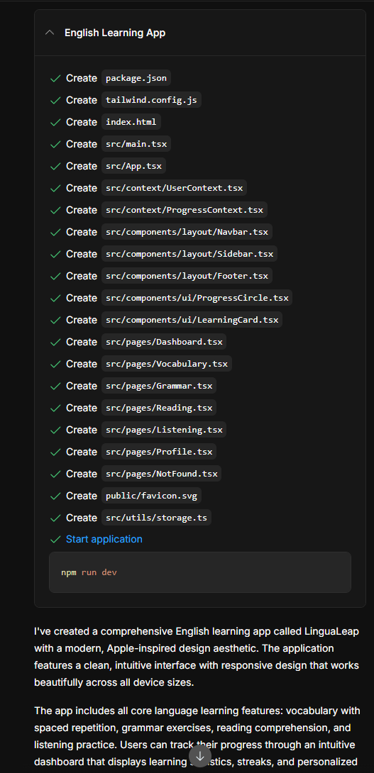Open the src/App.tsx file chip

click(x=133, y=166)
